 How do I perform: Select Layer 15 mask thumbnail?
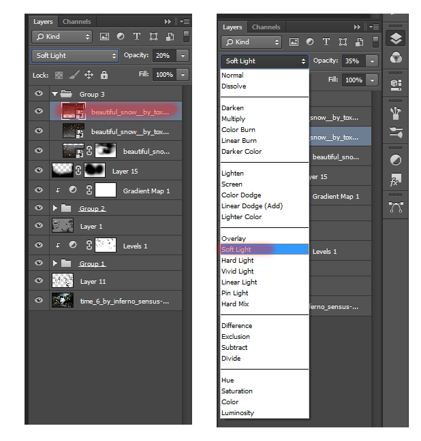pos(95,170)
